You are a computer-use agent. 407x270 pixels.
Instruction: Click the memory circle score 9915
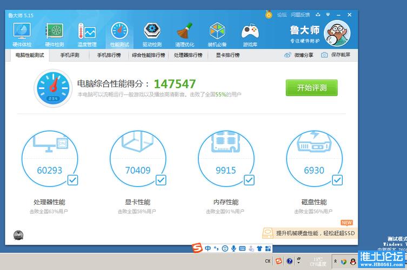pos(226,158)
